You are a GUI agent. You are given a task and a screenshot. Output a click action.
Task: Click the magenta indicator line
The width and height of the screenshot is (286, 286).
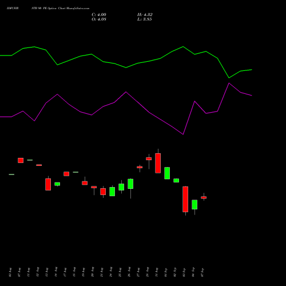[126, 92]
